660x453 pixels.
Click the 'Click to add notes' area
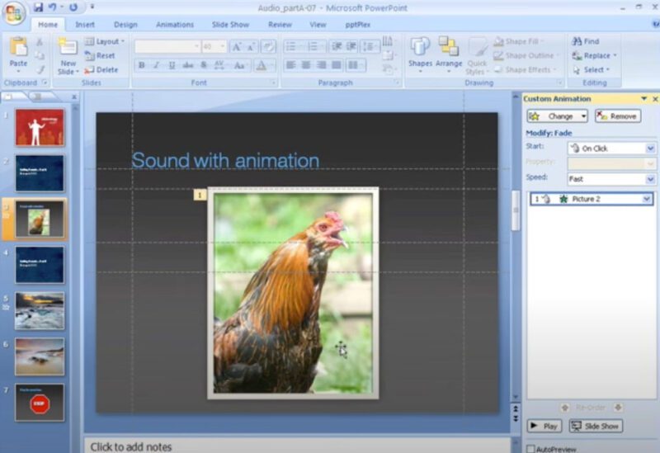pyautogui.click(x=297, y=446)
